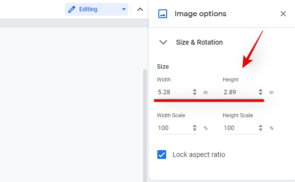Viewport: 295px width, 182px height.
Task: Open the Editing mode dropdown arrow
Action: pyautogui.click(x=124, y=9)
